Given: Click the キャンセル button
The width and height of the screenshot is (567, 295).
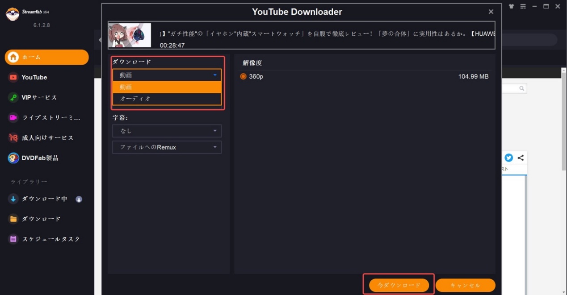Looking at the screenshot, I should 466,285.
